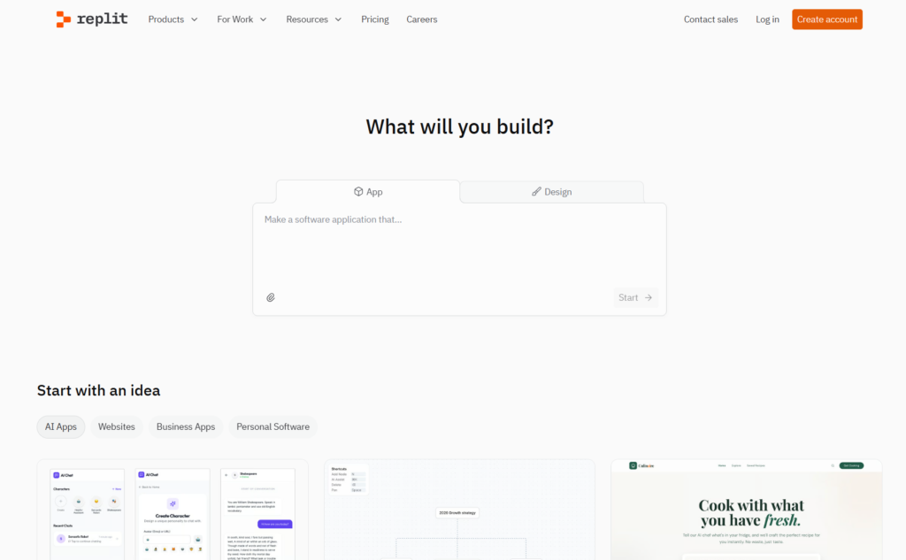Select the AI Apps filter chip
Viewport: 906px width, 560px height.
[60, 426]
